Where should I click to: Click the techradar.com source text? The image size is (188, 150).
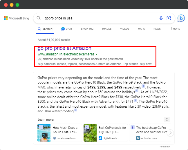[x=149, y=138]
